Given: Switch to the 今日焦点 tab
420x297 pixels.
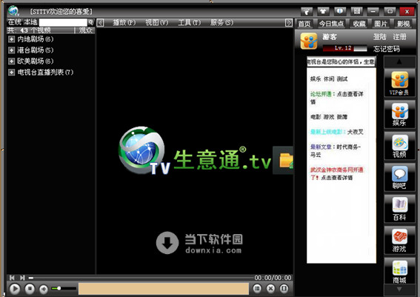Looking at the screenshot, I should 331,24.
